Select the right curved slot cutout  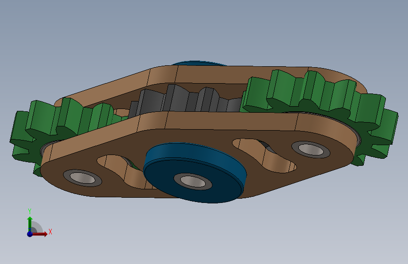point(264,155)
